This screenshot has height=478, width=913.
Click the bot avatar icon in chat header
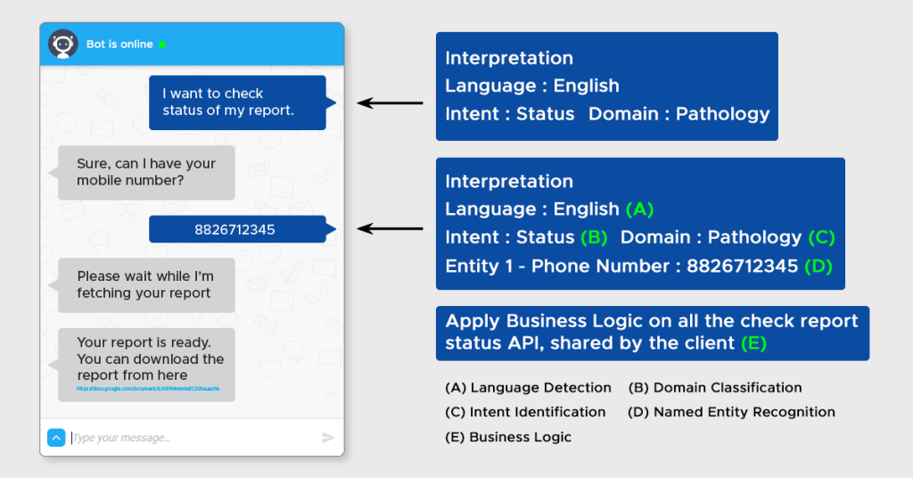tap(63, 44)
